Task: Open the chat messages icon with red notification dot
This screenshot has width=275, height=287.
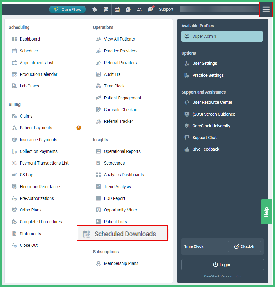Action: [x=150, y=10]
